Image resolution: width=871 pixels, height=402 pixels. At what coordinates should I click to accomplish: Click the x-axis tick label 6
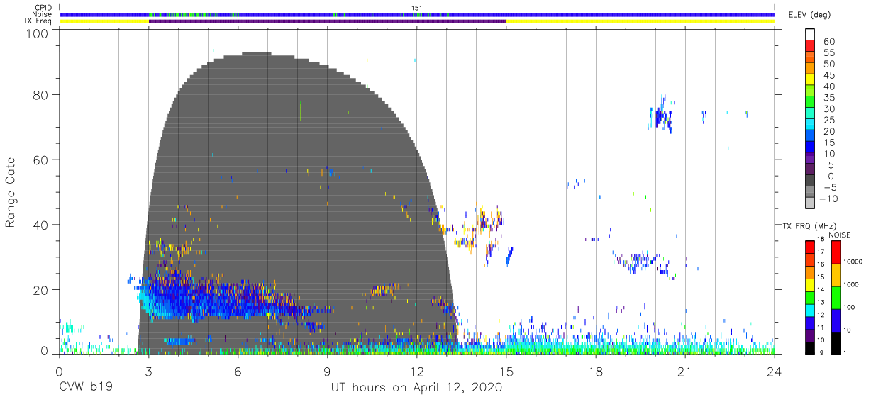coord(238,372)
